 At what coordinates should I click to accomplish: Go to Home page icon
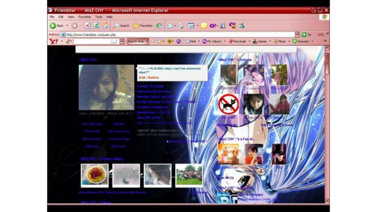click(105, 26)
